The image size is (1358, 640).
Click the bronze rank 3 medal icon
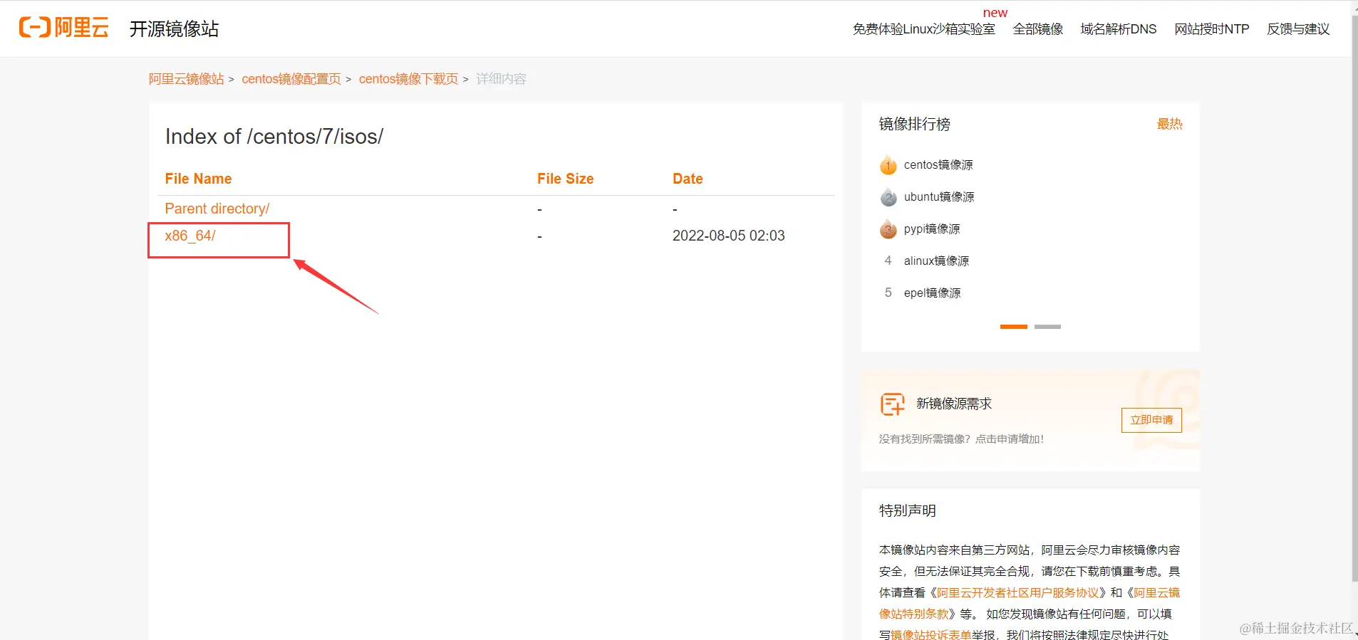[x=888, y=229]
